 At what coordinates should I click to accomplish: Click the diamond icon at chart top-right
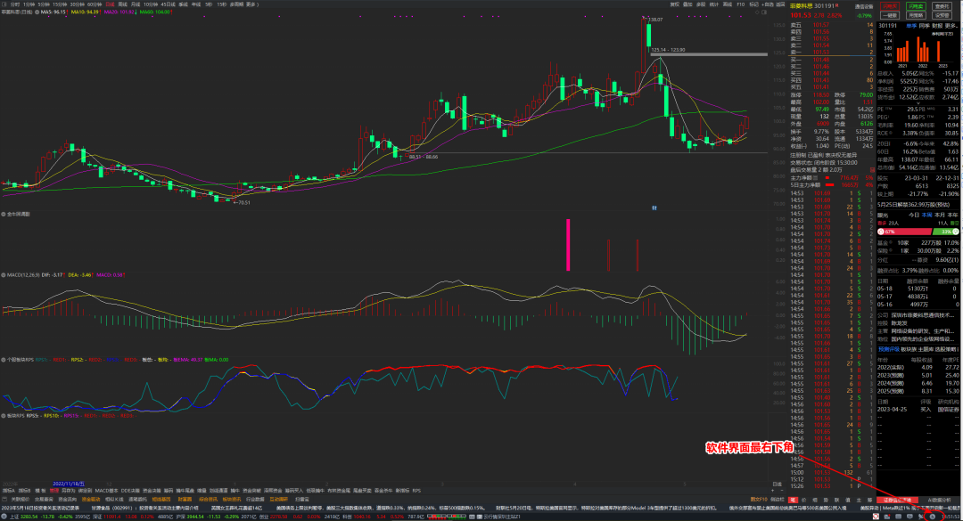tap(757, 12)
